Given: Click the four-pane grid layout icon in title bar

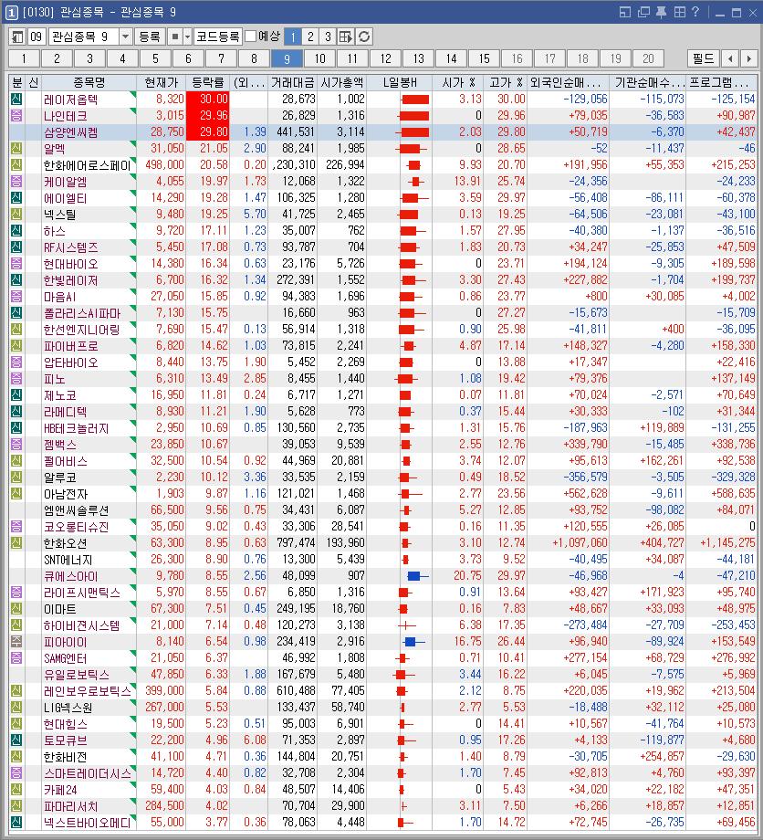Looking at the screenshot, I should [679, 12].
